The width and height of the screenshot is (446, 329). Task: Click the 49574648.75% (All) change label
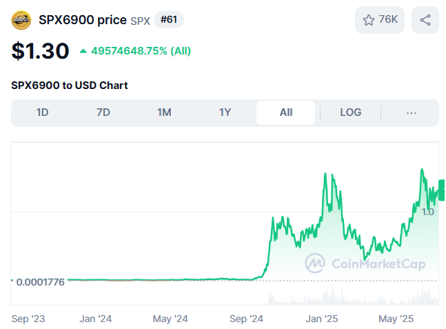click(141, 51)
